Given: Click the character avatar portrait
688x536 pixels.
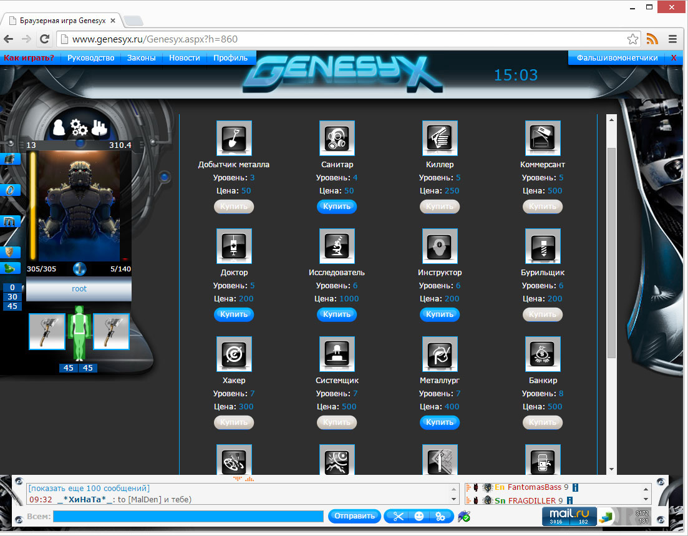Looking at the screenshot, I should 79,206.
